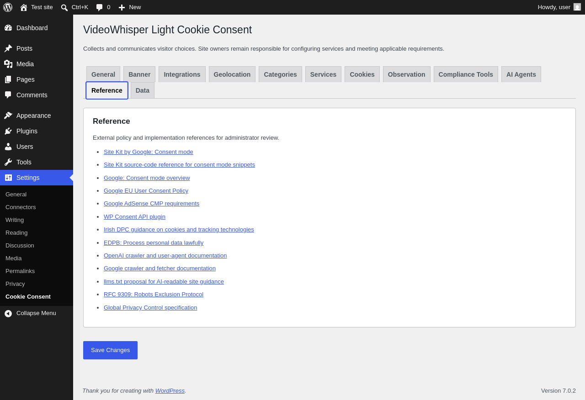Open the Compliance Tools tab
Viewport: 585px width, 400px height.
[x=466, y=74]
